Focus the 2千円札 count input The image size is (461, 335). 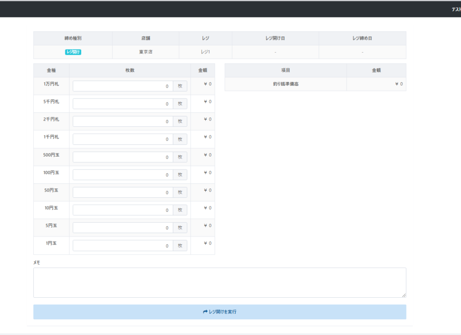pyautogui.click(x=123, y=121)
